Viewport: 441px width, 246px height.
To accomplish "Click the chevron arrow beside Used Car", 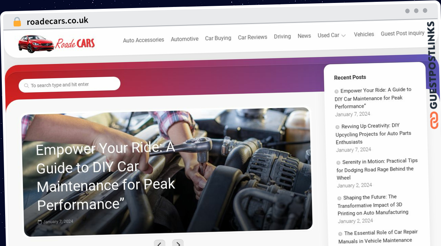I will tap(343, 36).
